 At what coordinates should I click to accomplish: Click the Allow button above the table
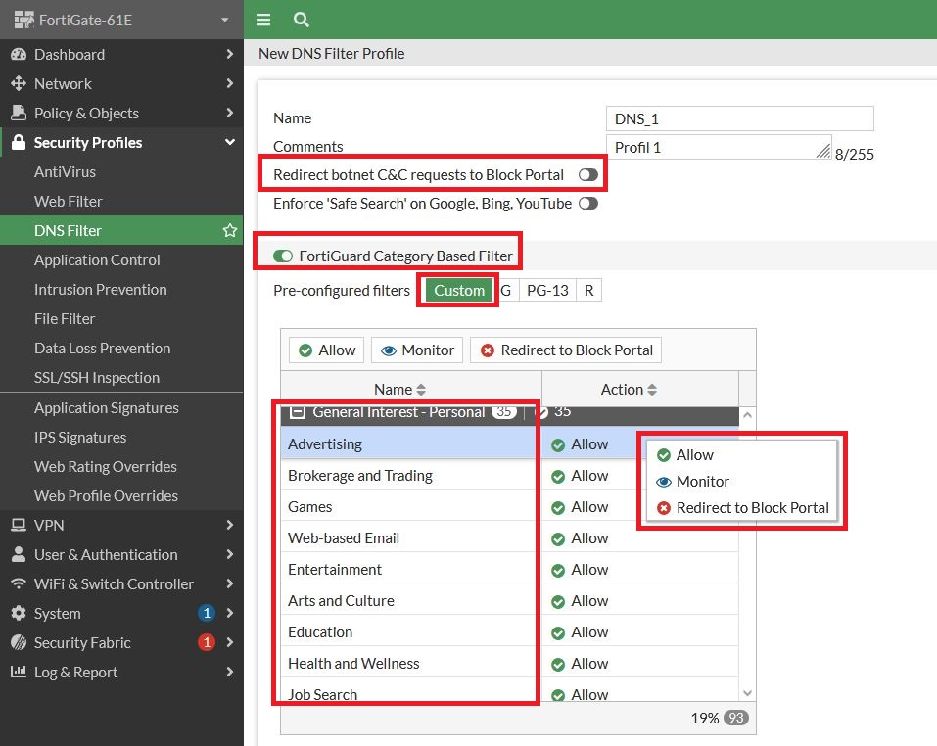point(326,350)
